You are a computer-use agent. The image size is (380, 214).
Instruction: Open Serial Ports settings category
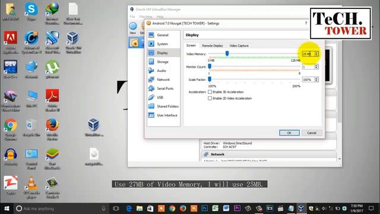click(x=164, y=89)
